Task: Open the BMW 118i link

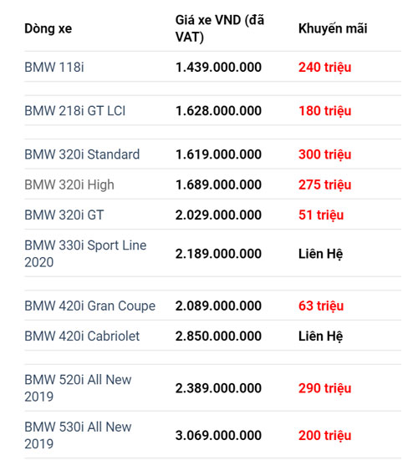Action: coord(54,67)
